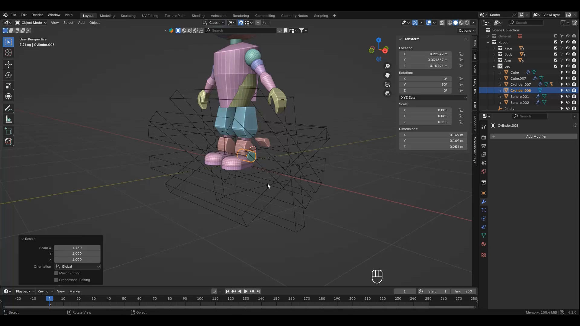Select the 3D Cursor tool
This screenshot has height=326, width=580.
click(x=8, y=53)
